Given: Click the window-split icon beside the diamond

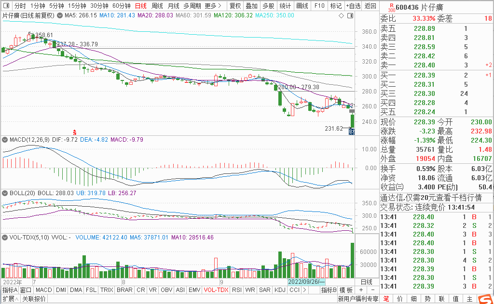Looking at the screenshot, I should click(350, 15).
